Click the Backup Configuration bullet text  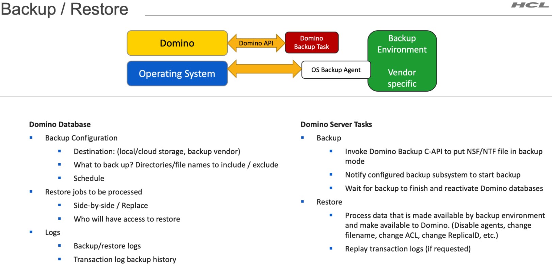click(x=81, y=138)
